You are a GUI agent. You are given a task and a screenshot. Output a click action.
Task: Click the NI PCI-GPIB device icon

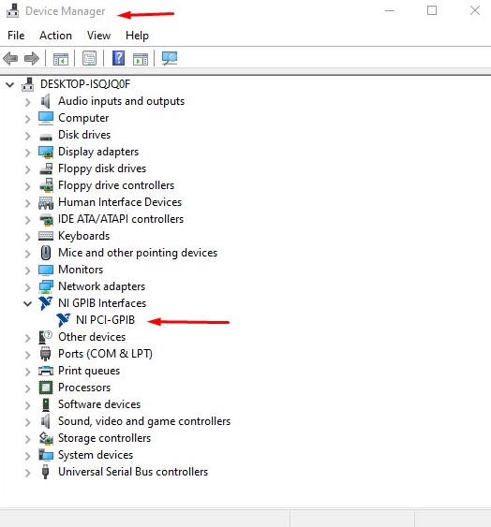coord(64,320)
